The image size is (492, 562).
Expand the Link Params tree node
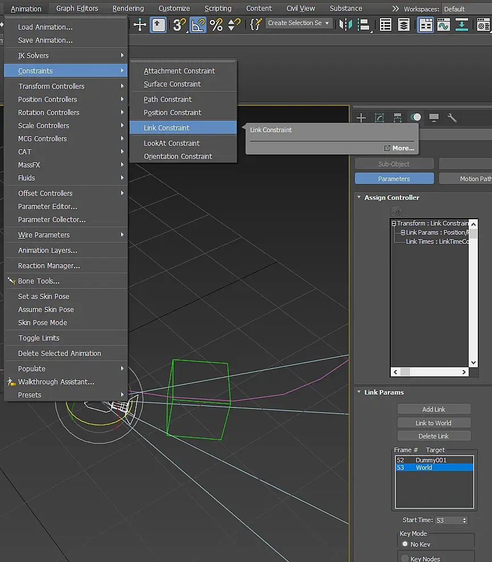click(x=403, y=233)
